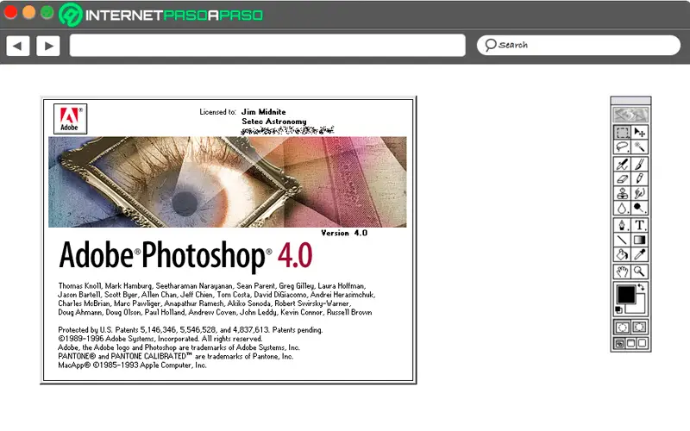Image resolution: width=690 pixels, height=431 pixels.
Task: Click the browser address bar
Action: 267,46
